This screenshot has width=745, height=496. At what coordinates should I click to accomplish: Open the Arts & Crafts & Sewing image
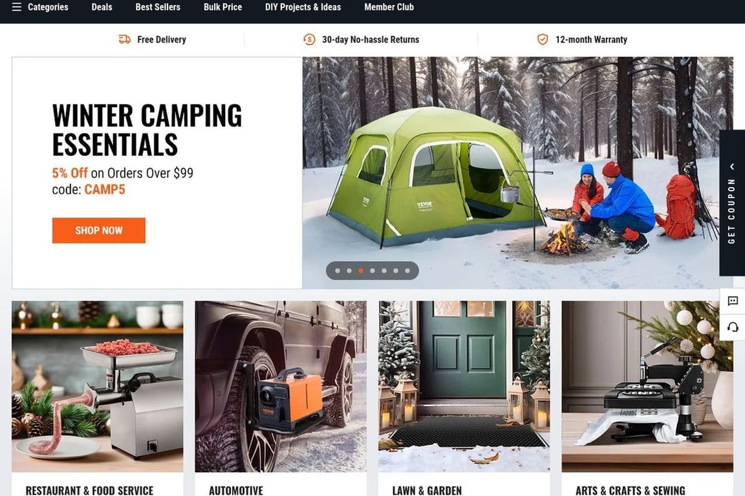click(x=647, y=386)
